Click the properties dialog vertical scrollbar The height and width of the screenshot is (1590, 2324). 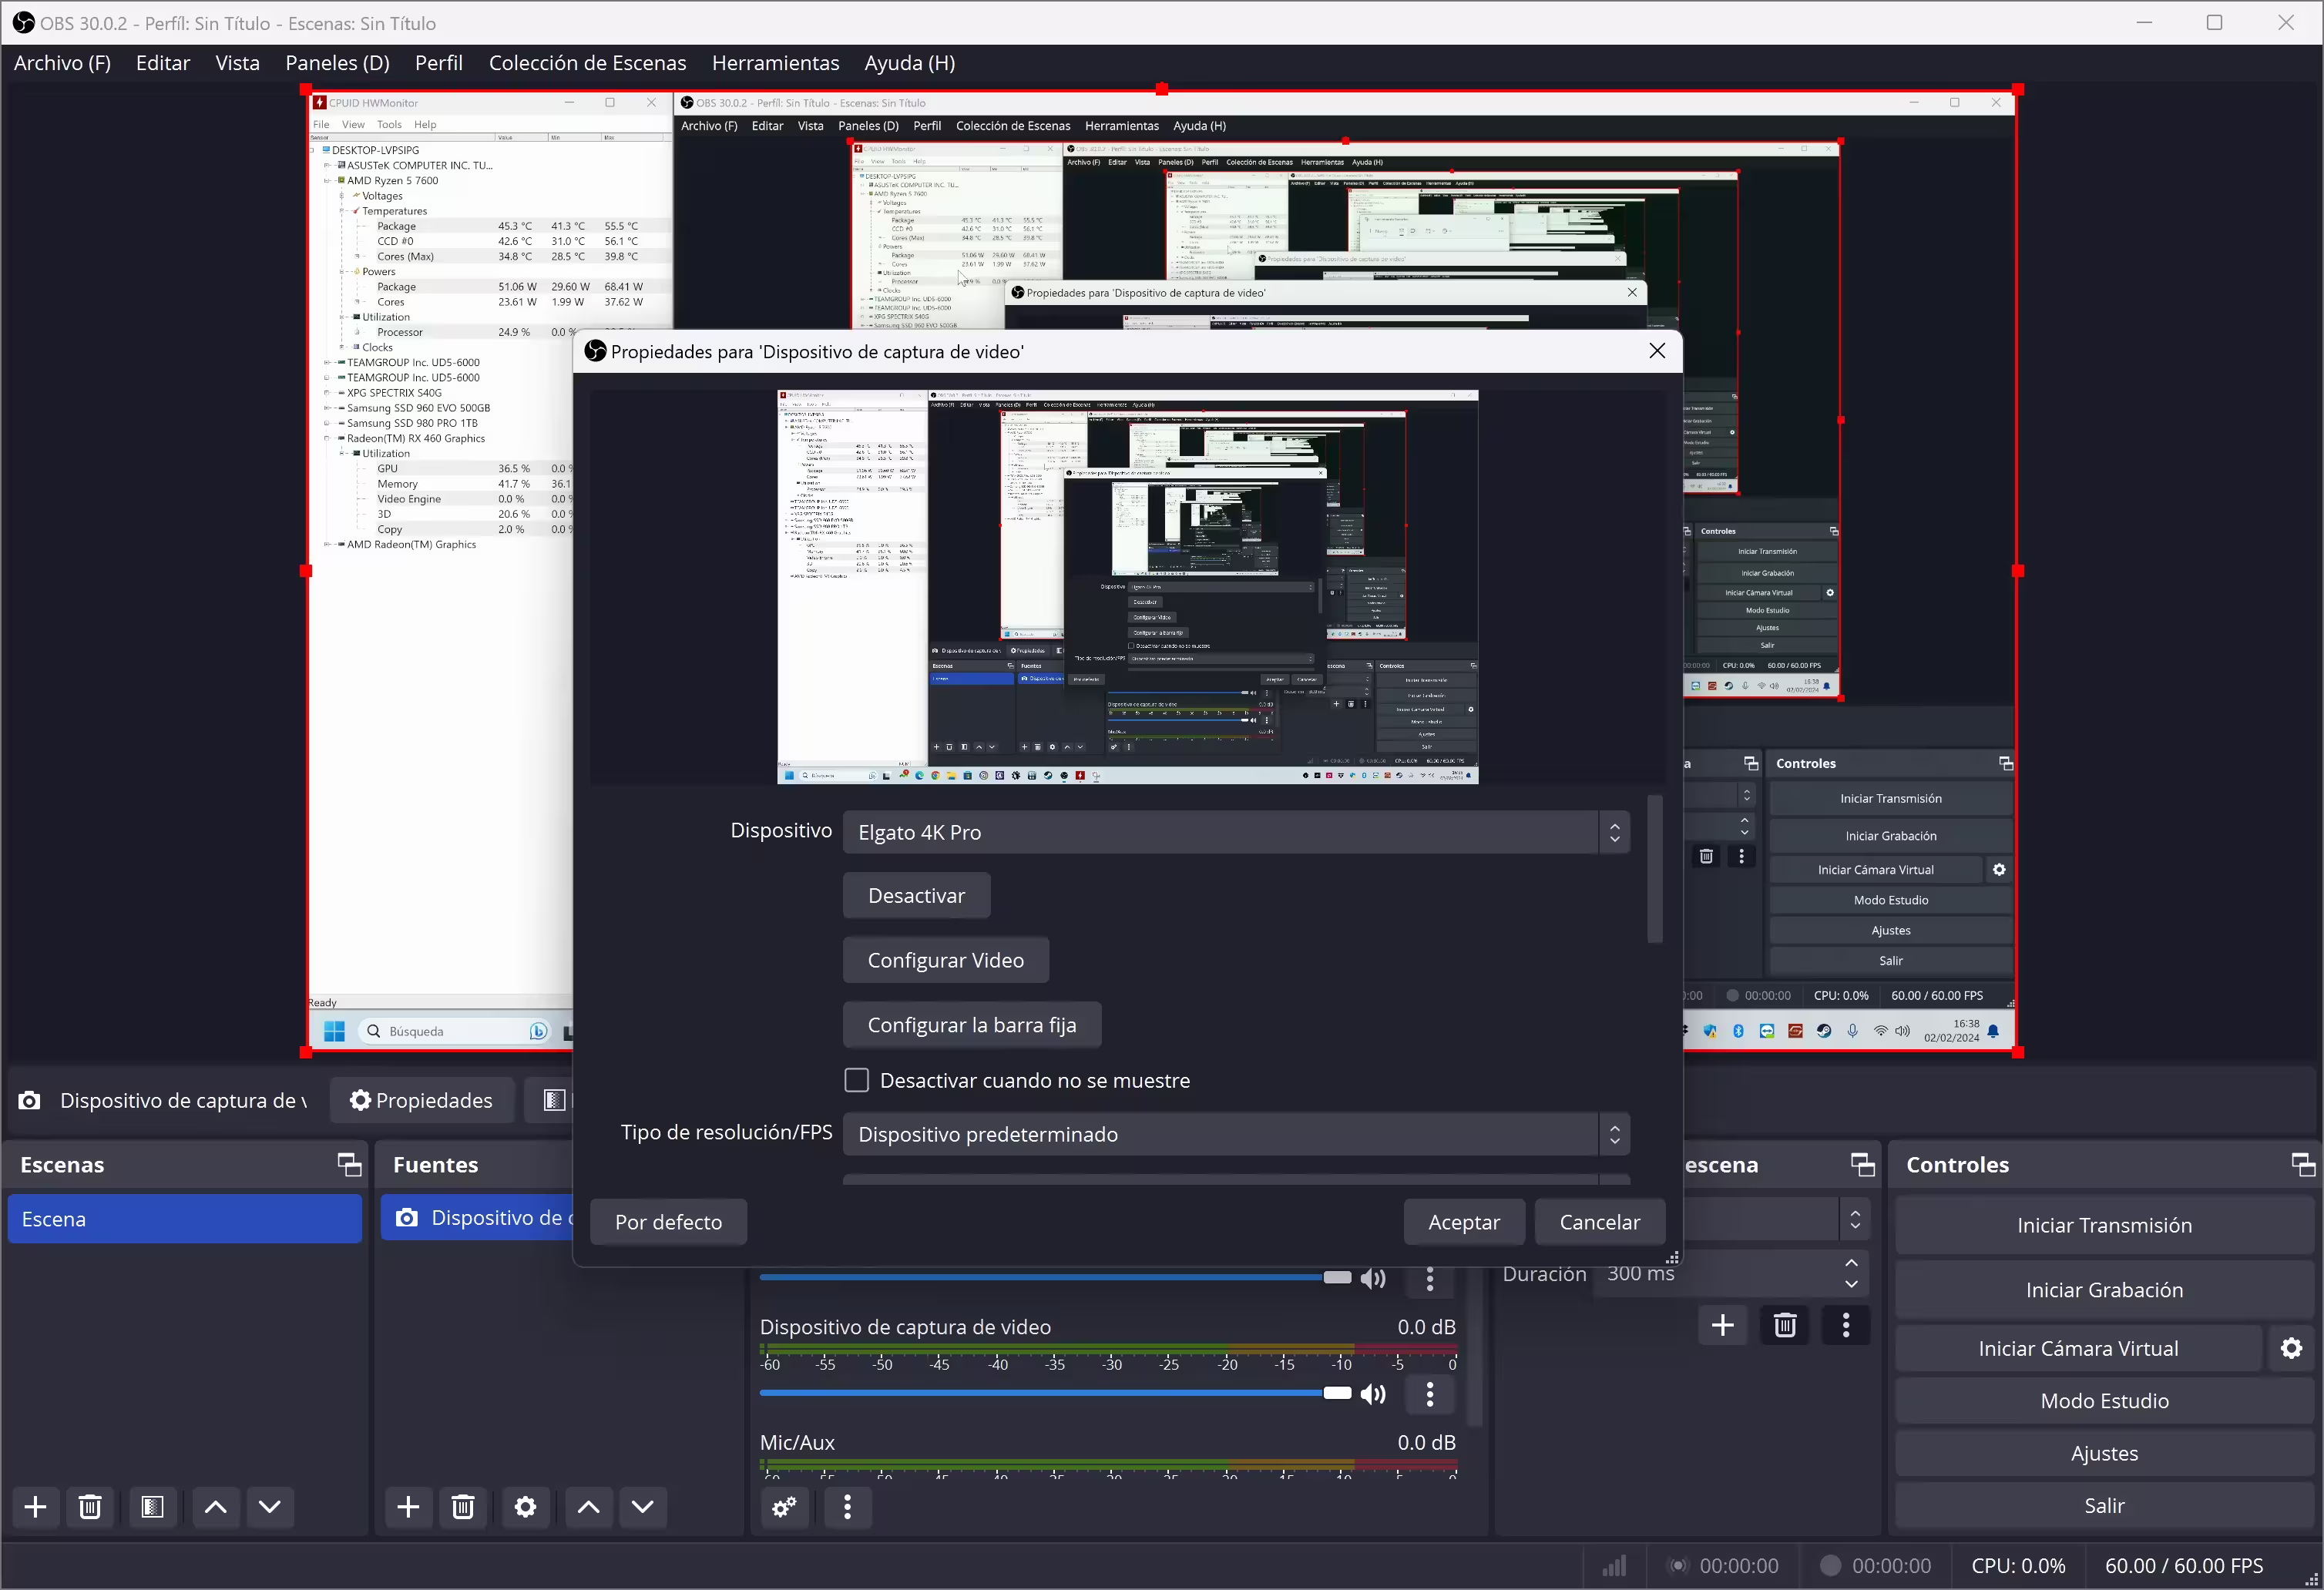[x=1655, y=869]
